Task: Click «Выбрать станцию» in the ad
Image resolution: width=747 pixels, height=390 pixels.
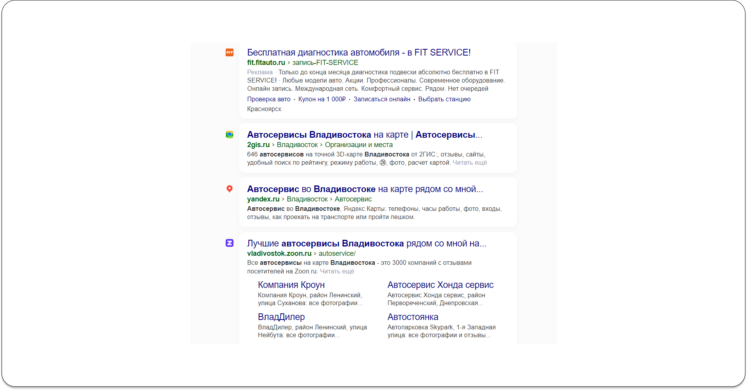Action: pyautogui.click(x=444, y=99)
